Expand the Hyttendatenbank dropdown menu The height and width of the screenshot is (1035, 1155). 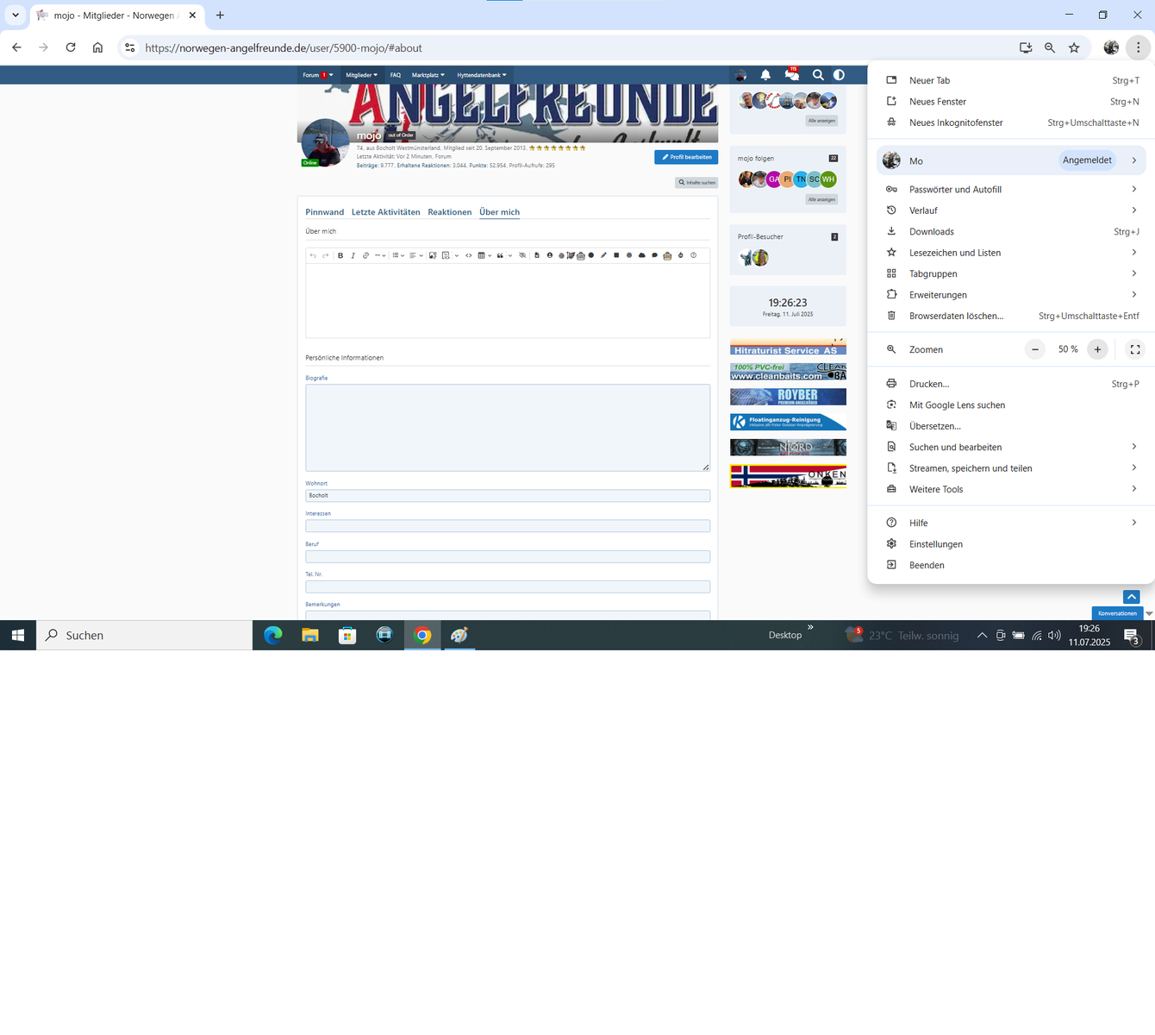[x=481, y=75]
